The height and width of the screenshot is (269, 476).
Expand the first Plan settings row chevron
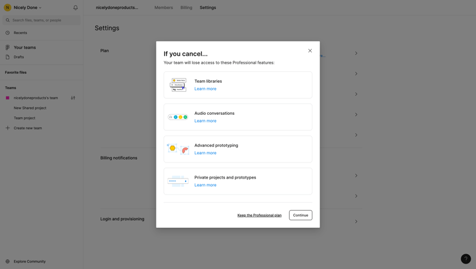coord(356,53)
